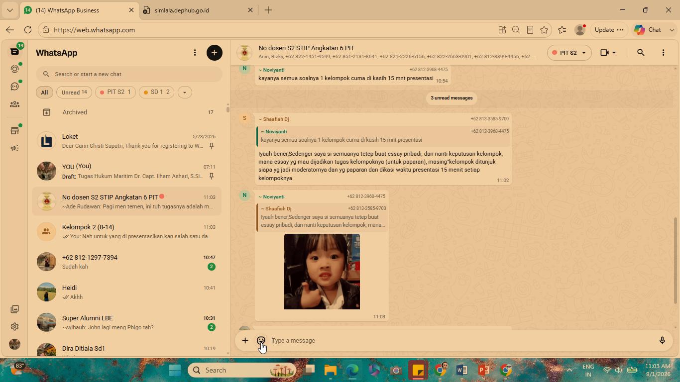Toggle the SD 1 label filter chip
This screenshot has height=382, width=680.
(x=156, y=92)
